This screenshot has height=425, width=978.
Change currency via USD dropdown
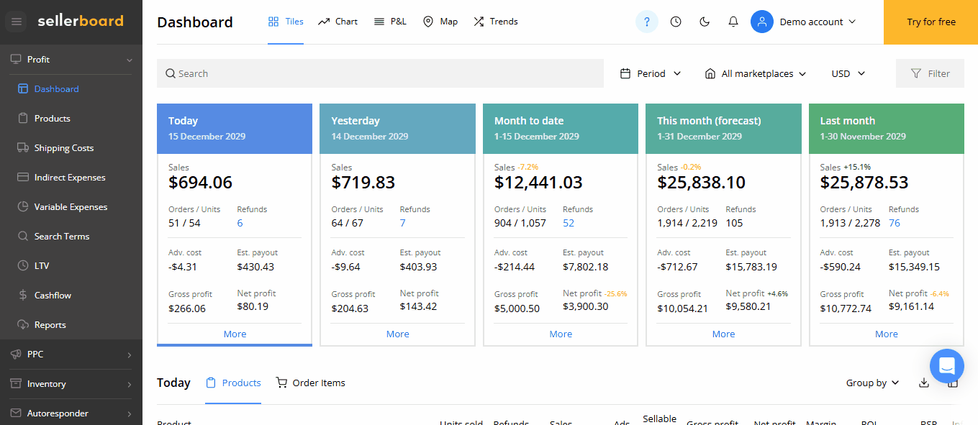[848, 73]
